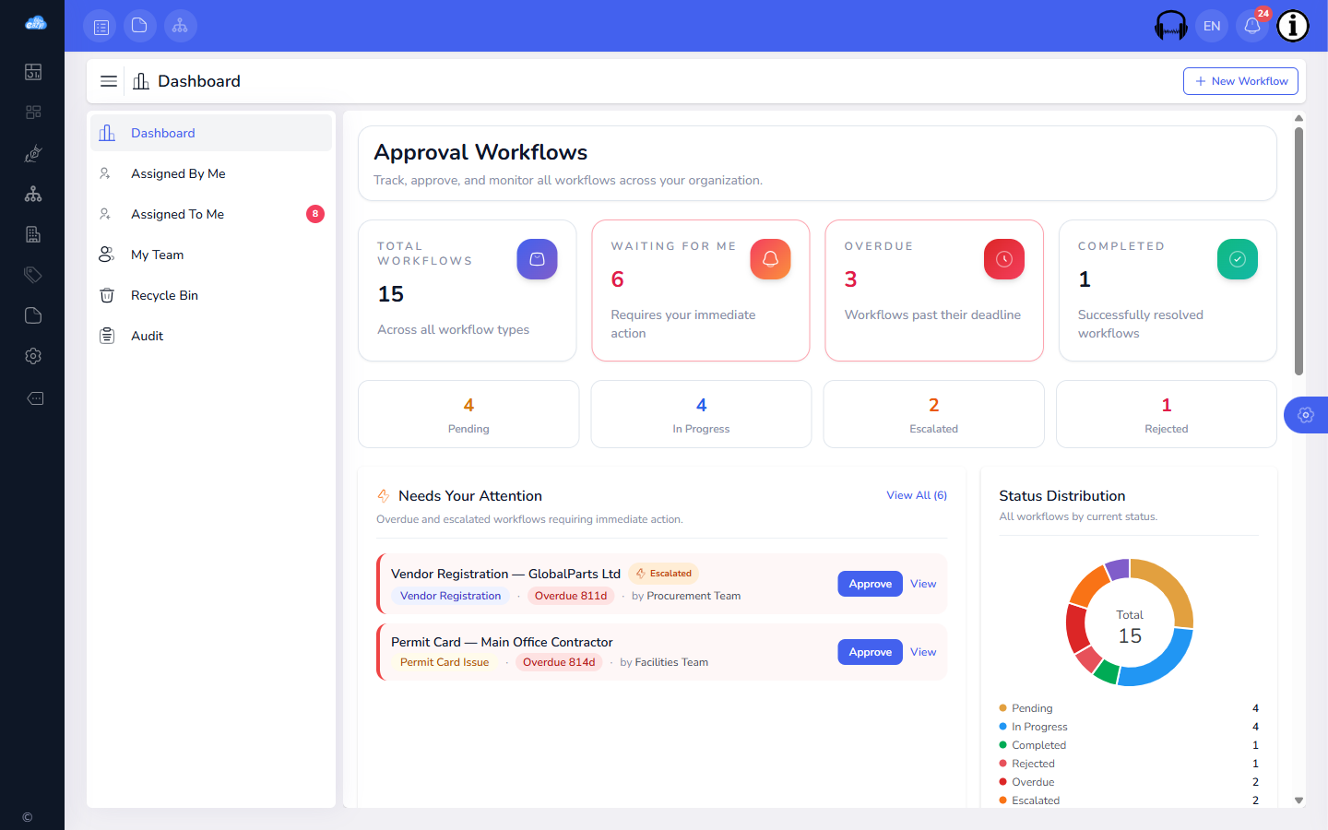The image size is (1328, 830).
Task: Click the info circle icon at top right
Action: [1293, 26]
